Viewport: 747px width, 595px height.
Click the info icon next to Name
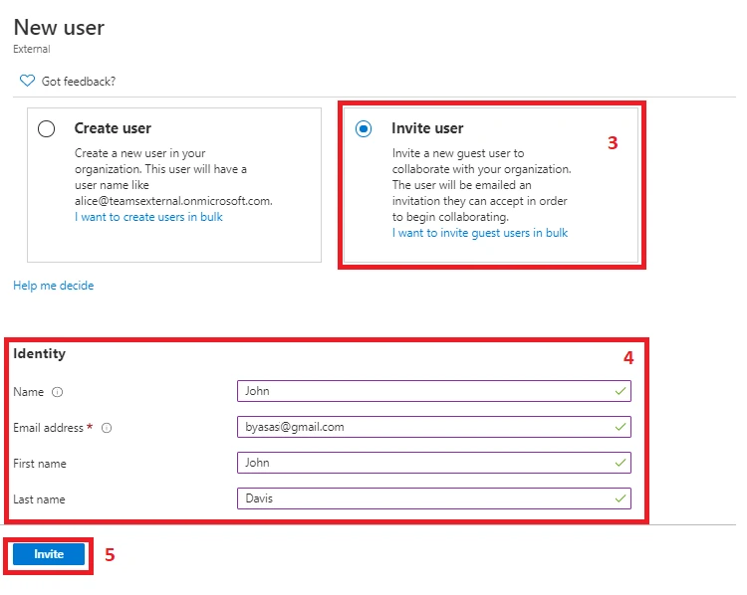[x=57, y=392]
